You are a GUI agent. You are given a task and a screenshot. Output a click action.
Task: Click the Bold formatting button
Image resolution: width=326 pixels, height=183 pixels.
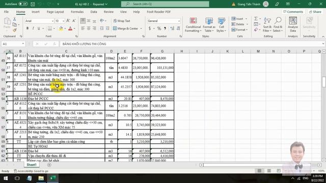27,28
